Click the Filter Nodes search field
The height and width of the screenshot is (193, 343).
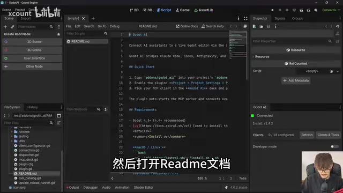[x=35, y=27]
